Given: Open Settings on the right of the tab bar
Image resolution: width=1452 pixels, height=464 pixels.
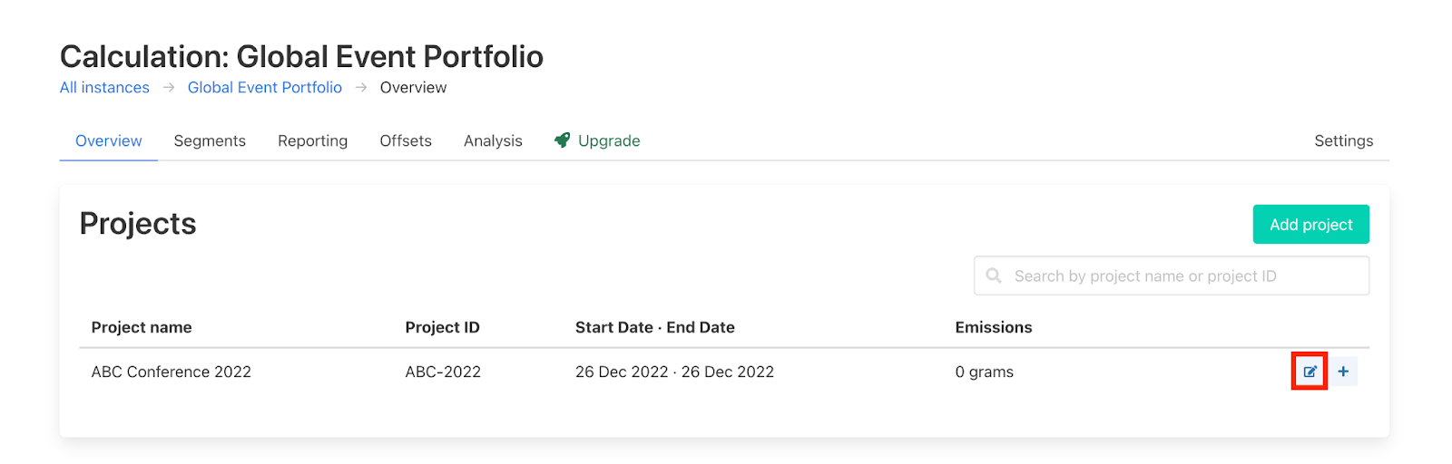Looking at the screenshot, I should [x=1343, y=140].
